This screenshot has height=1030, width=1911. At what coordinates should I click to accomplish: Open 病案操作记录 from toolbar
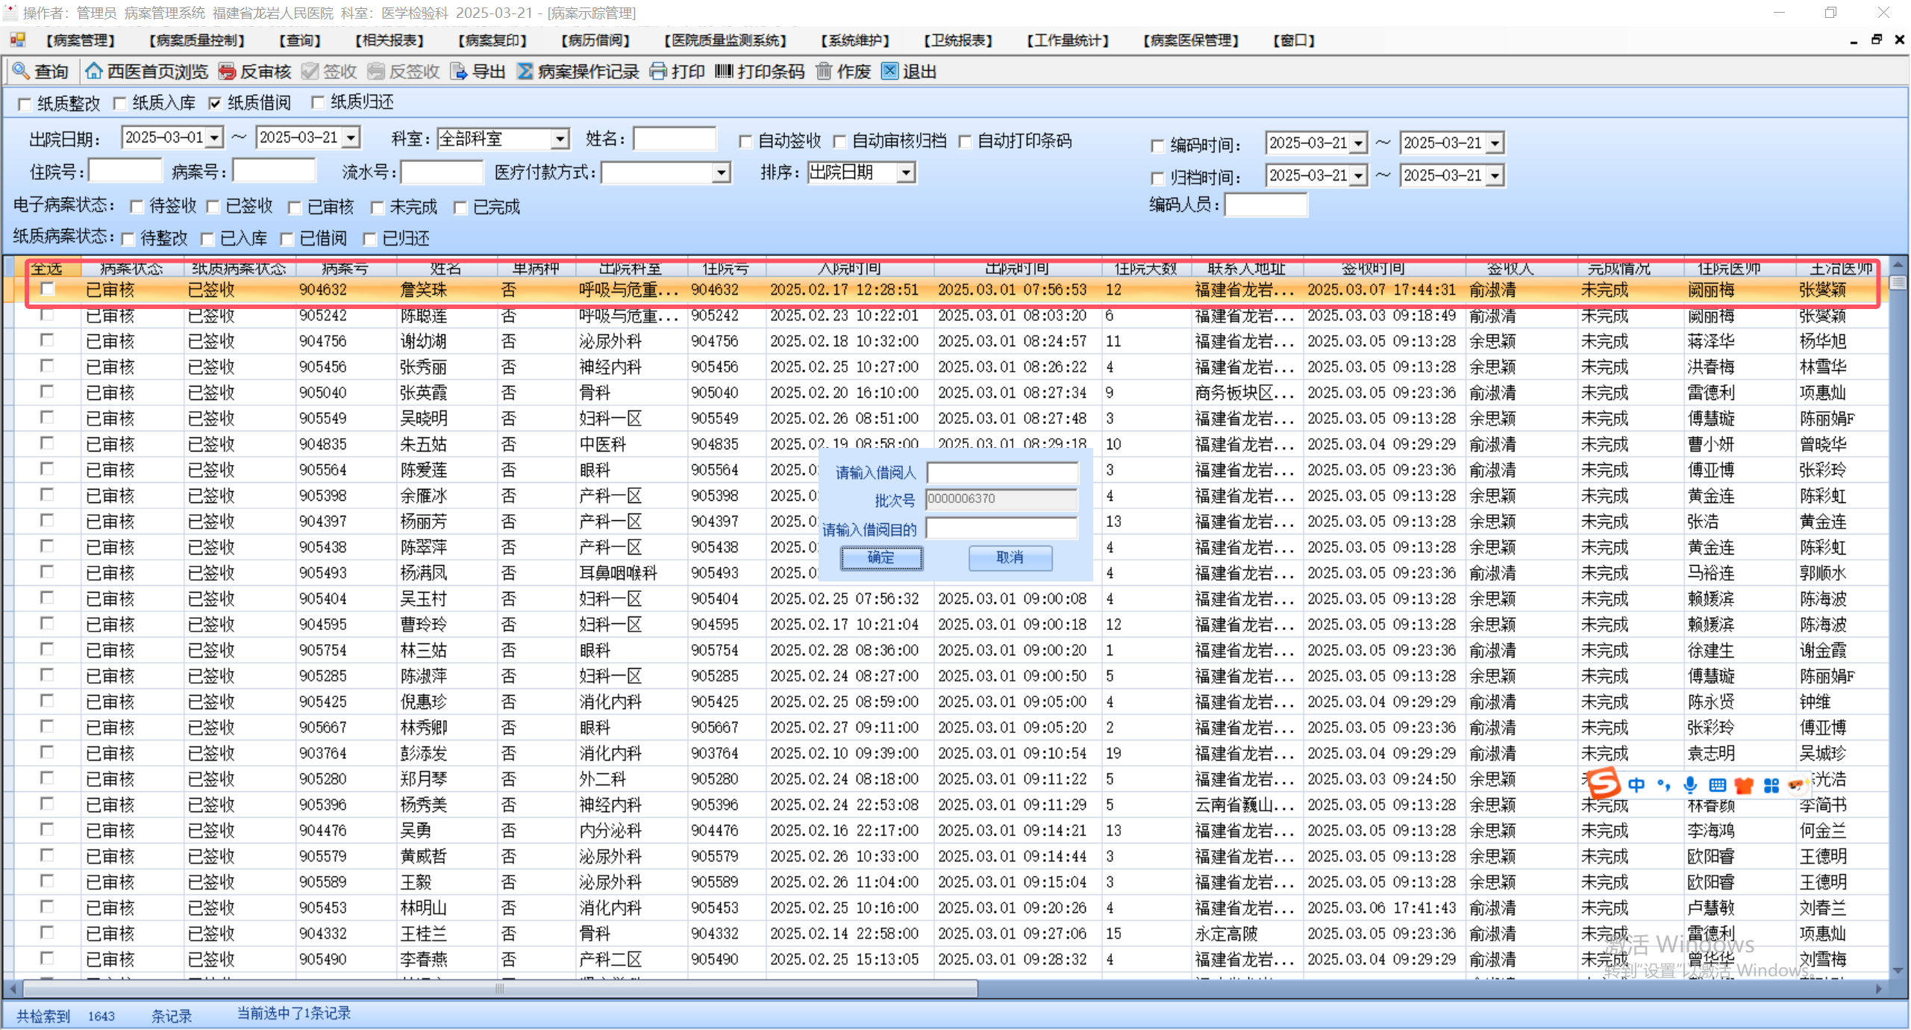click(x=525, y=72)
